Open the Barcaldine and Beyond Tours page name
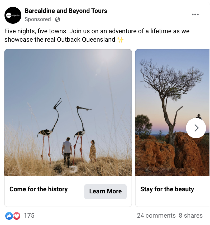The width and height of the screenshot is (210, 225). coord(66,11)
